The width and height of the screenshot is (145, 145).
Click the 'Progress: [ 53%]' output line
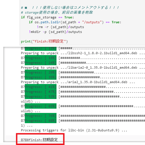(x=83, y=96)
